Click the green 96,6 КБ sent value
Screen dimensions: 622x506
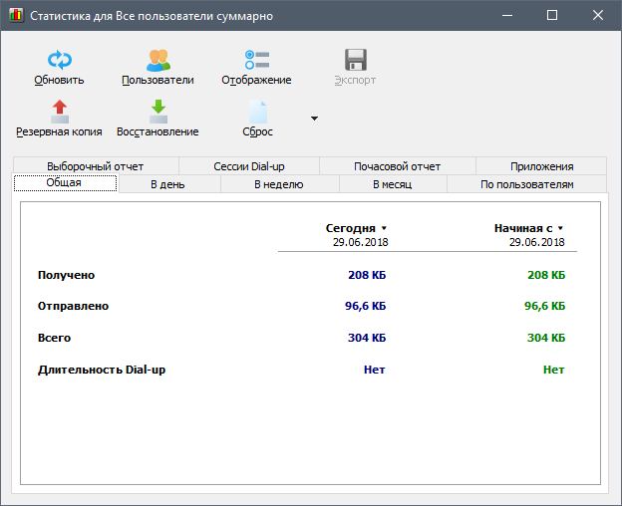point(544,306)
